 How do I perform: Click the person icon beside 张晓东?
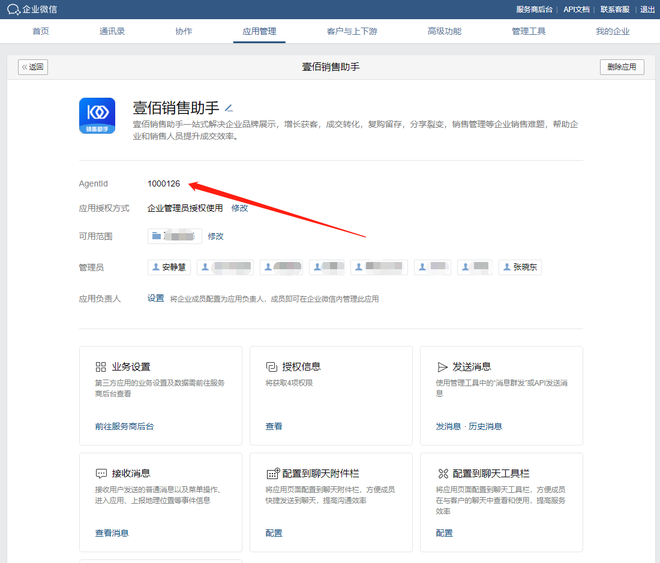[507, 267]
